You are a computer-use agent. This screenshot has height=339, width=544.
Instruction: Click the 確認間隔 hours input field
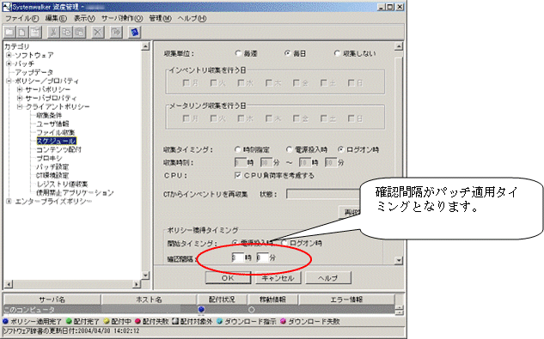tap(238, 257)
